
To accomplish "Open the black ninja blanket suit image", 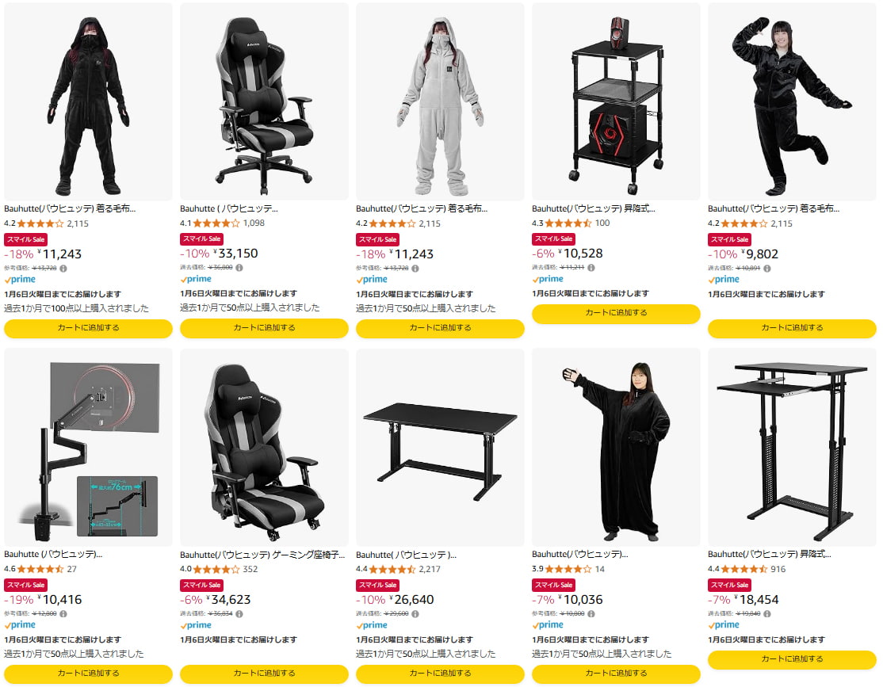I will (x=89, y=101).
